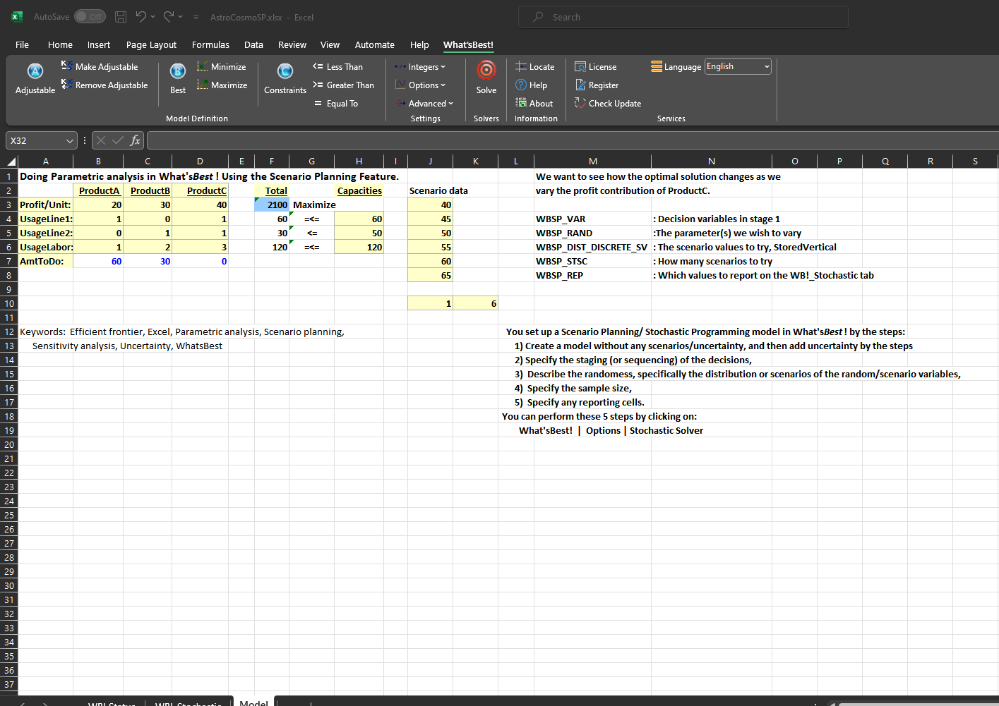
Task: Open the Help ribbon tab
Action: (419, 44)
